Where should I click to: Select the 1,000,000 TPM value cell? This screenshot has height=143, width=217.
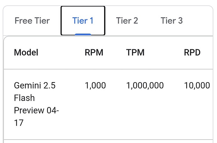(145, 85)
